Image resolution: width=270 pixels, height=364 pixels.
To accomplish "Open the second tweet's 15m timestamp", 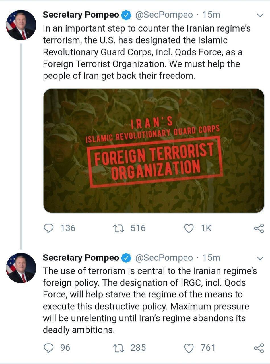I will click(x=211, y=258).
